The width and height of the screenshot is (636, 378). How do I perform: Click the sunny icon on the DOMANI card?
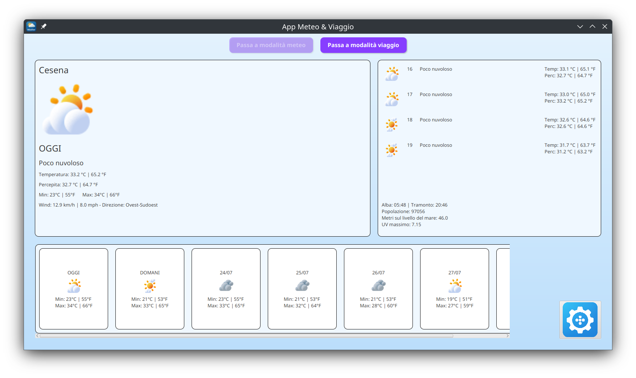(x=149, y=286)
